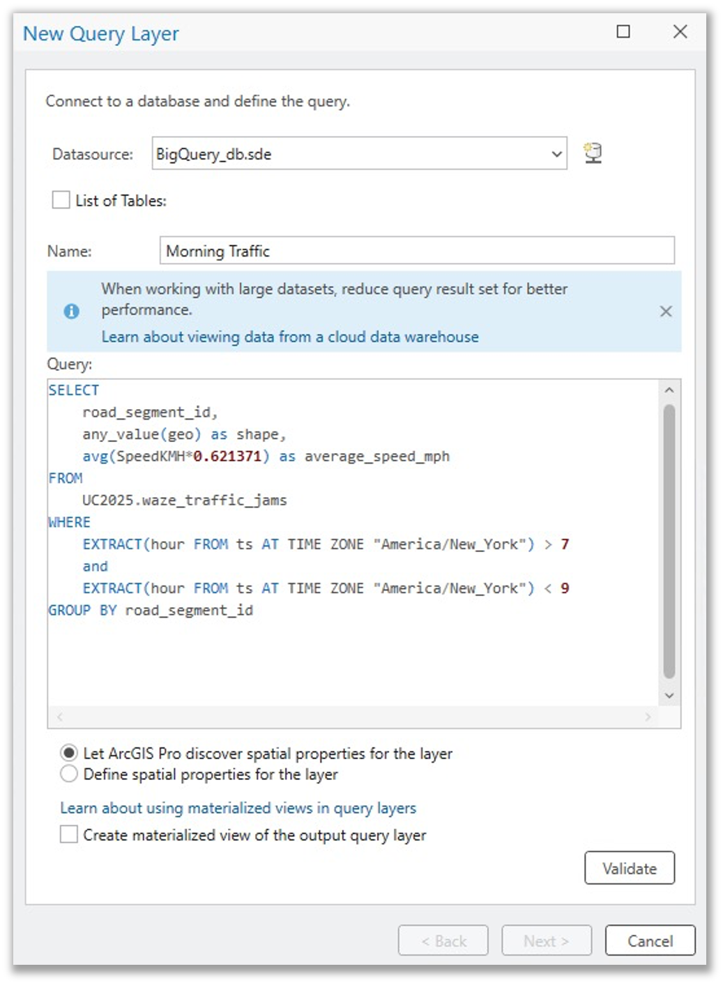
Task: Enable creating a materialized view of the output
Action: pyautogui.click(x=68, y=834)
